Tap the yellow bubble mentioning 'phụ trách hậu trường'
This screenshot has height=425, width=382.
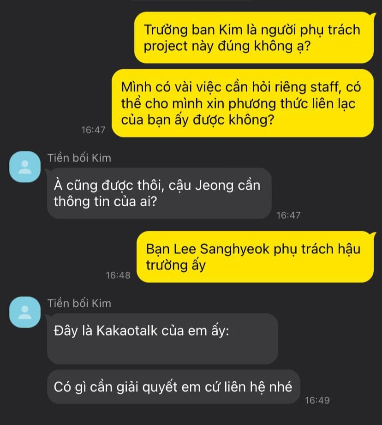[x=255, y=257]
